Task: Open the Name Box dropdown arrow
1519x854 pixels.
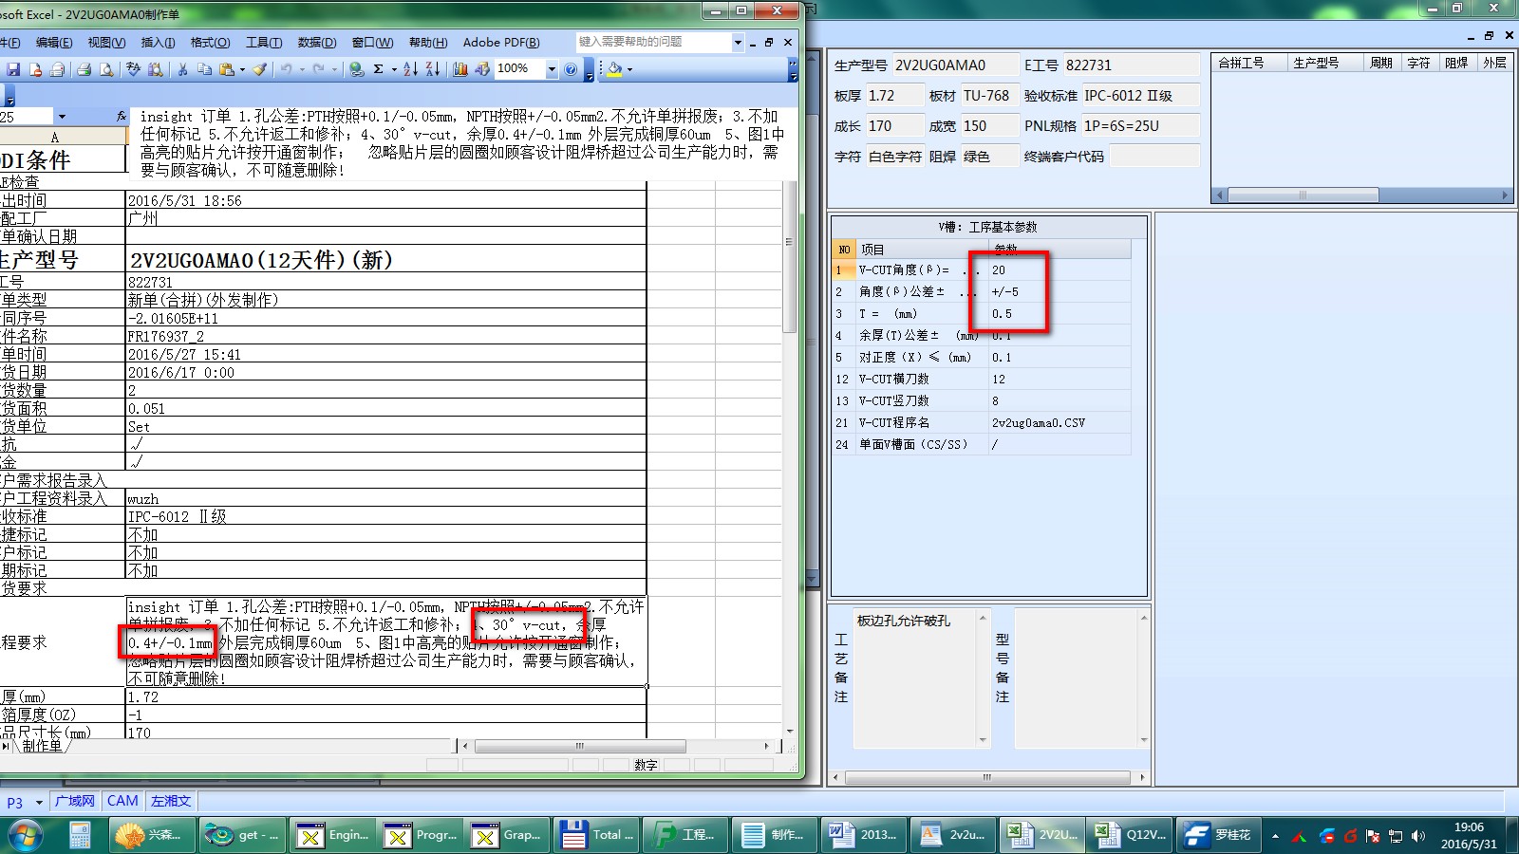Action: [x=62, y=117]
